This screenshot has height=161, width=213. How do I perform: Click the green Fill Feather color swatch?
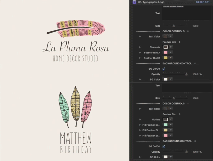click(165, 125)
